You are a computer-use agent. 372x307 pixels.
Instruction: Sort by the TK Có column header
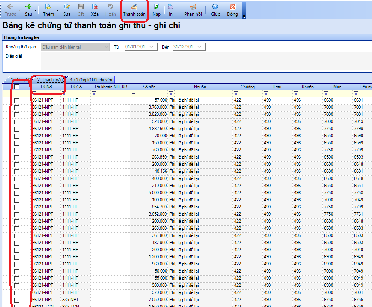[x=76, y=87]
